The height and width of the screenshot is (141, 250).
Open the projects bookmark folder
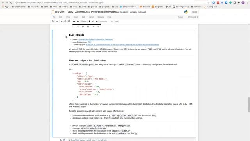[104, 7]
